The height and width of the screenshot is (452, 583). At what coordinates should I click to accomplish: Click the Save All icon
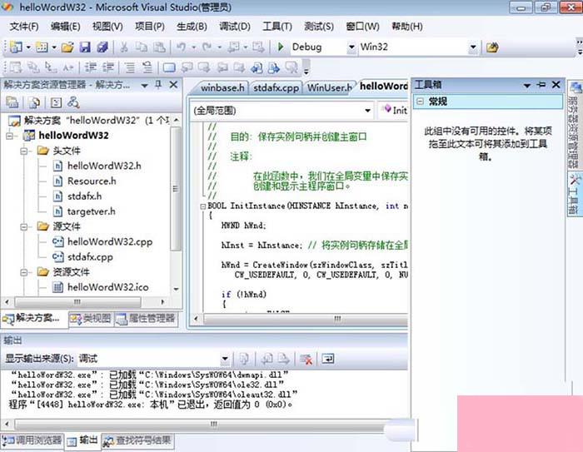(102, 47)
